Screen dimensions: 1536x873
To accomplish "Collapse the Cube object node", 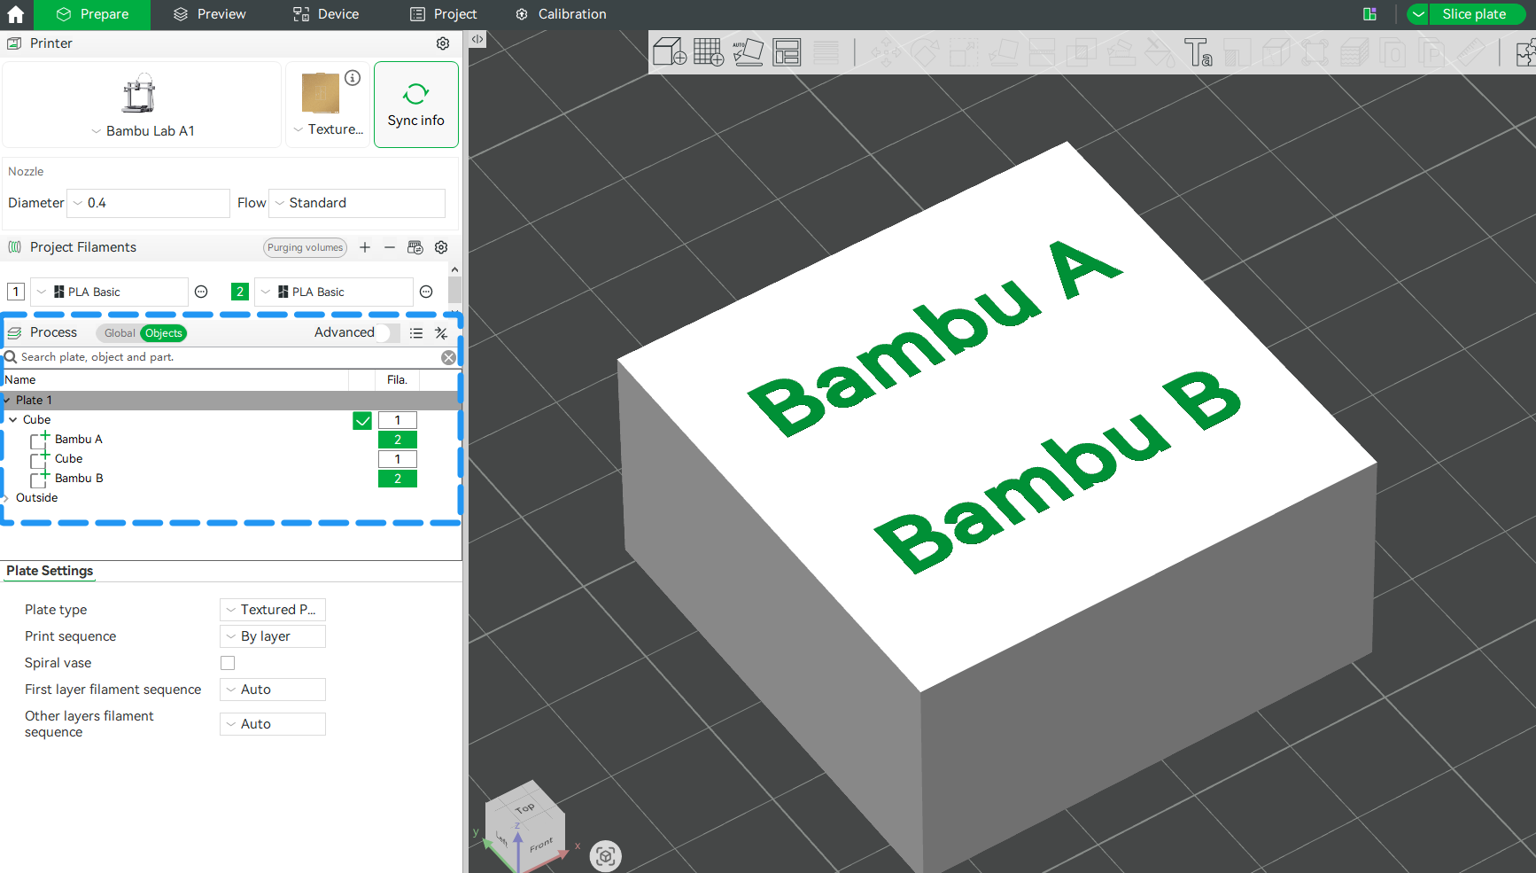I will [13, 420].
